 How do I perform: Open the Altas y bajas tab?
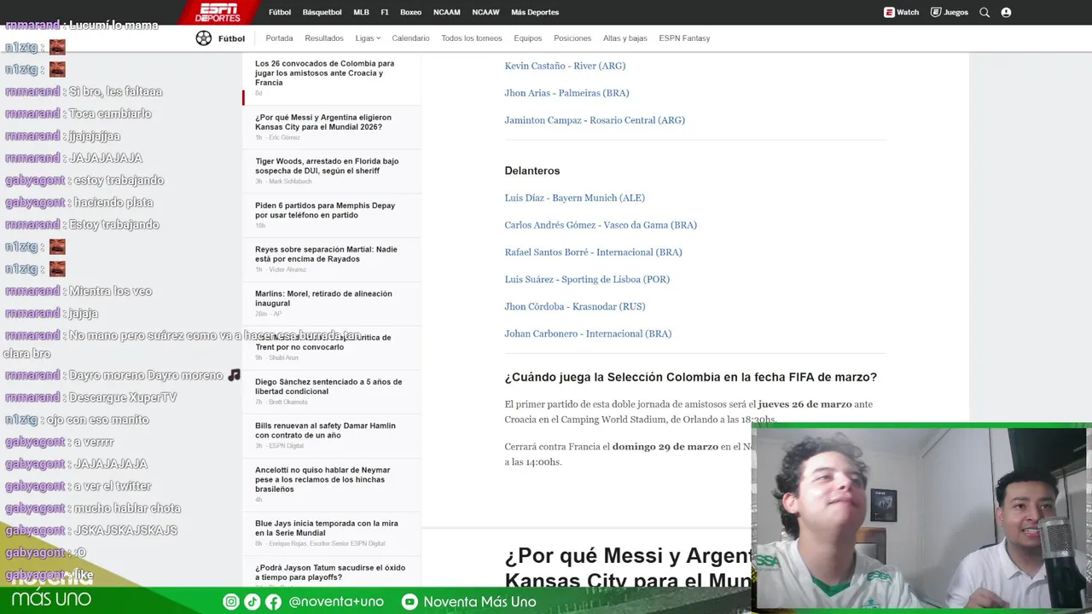tap(625, 38)
